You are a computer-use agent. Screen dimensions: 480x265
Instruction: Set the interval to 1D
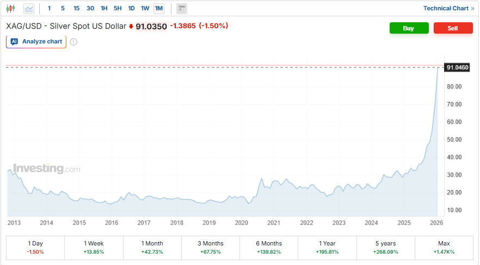[x=131, y=9]
